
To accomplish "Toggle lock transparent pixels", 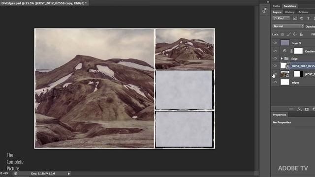I will tap(282, 34).
